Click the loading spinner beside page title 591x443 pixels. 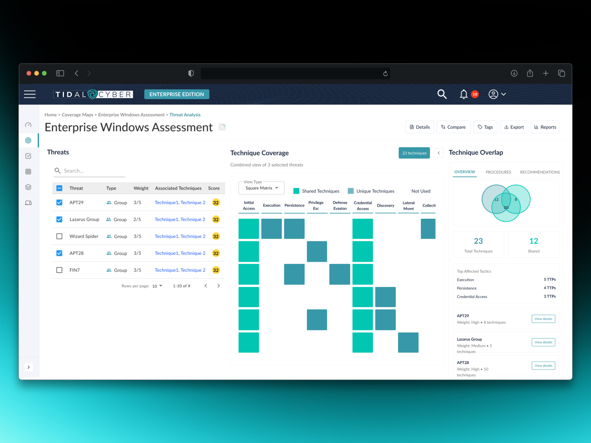pyautogui.click(x=222, y=127)
